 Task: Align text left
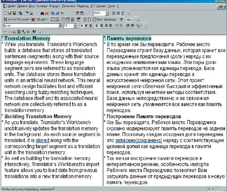(x=97, y=26)
